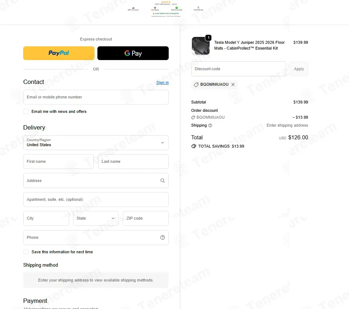Click into the First name field
The image size is (349, 309).
[58, 161]
